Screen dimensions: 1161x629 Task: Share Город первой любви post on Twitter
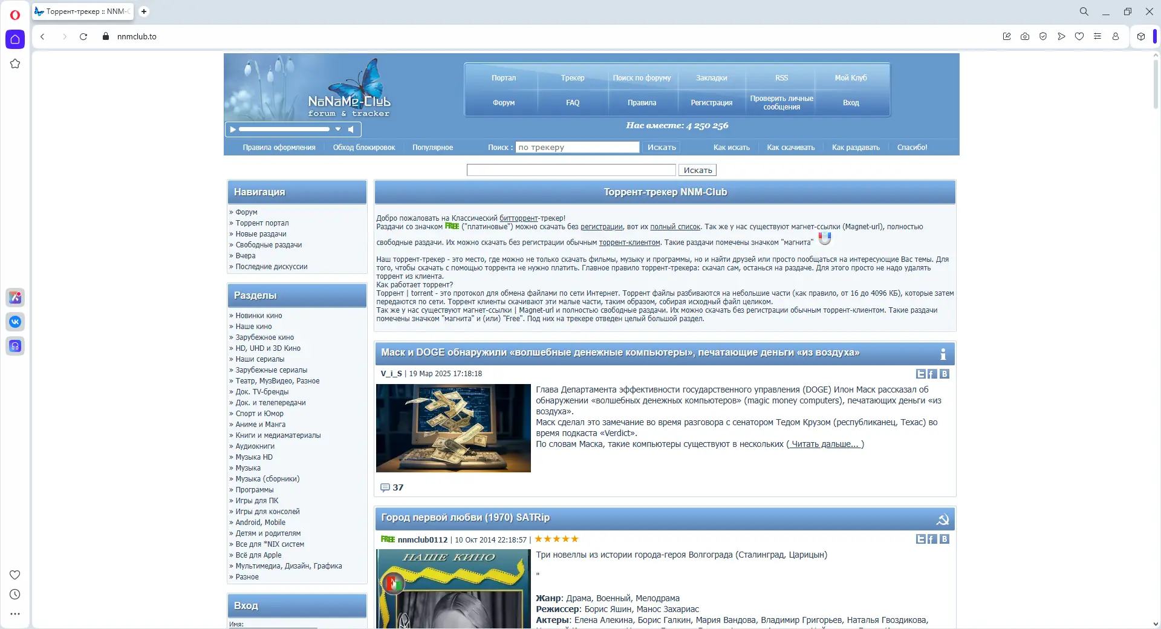point(921,539)
